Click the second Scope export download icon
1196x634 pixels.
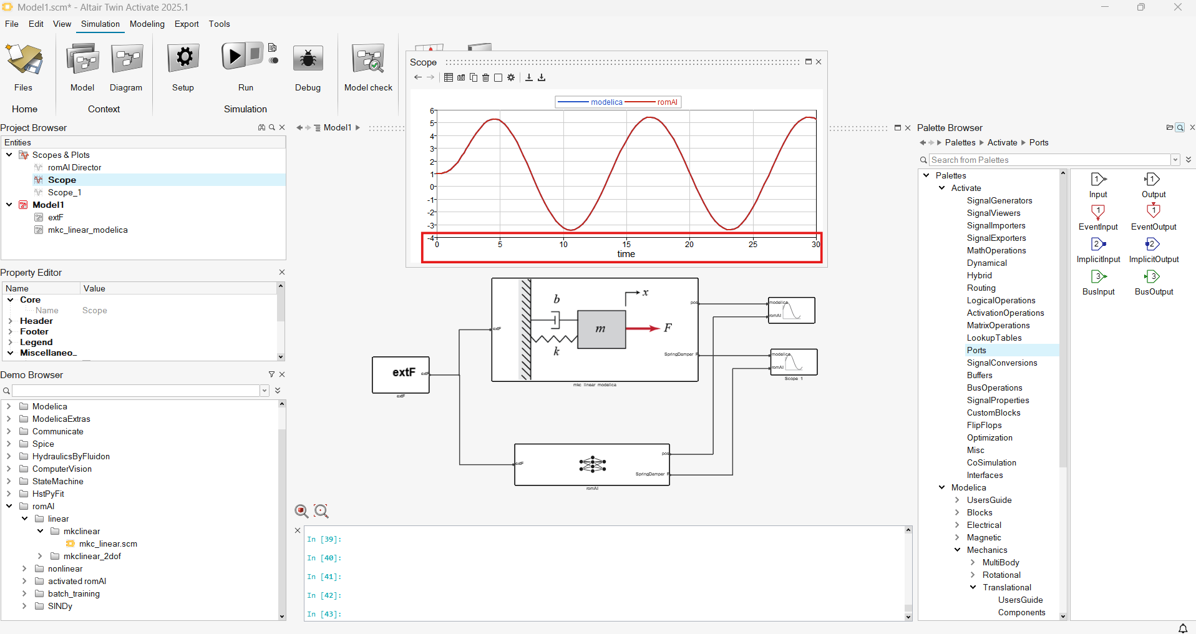pos(542,77)
